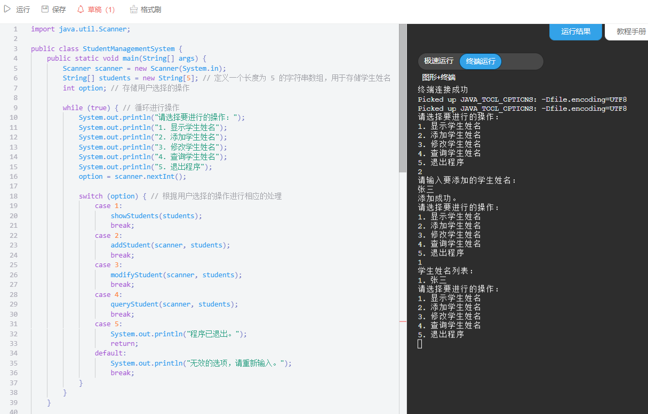Click 'import java.util.Scanner;' code line
The image size is (648, 414).
pos(81,29)
